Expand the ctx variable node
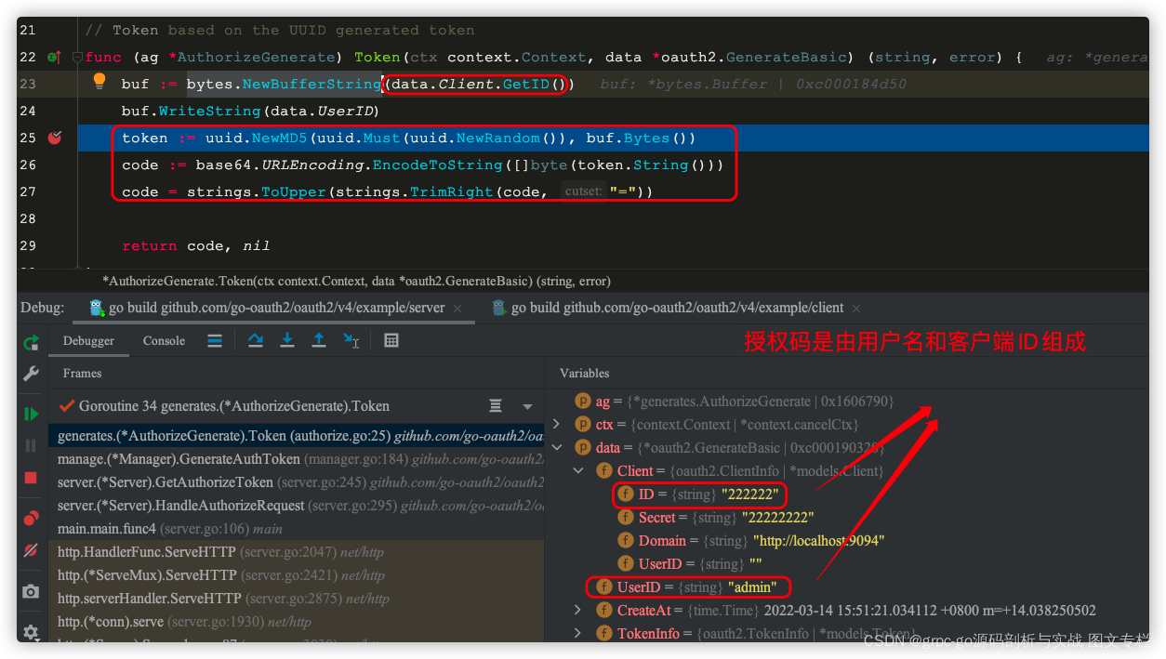The height and width of the screenshot is (659, 1166). [x=556, y=424]
